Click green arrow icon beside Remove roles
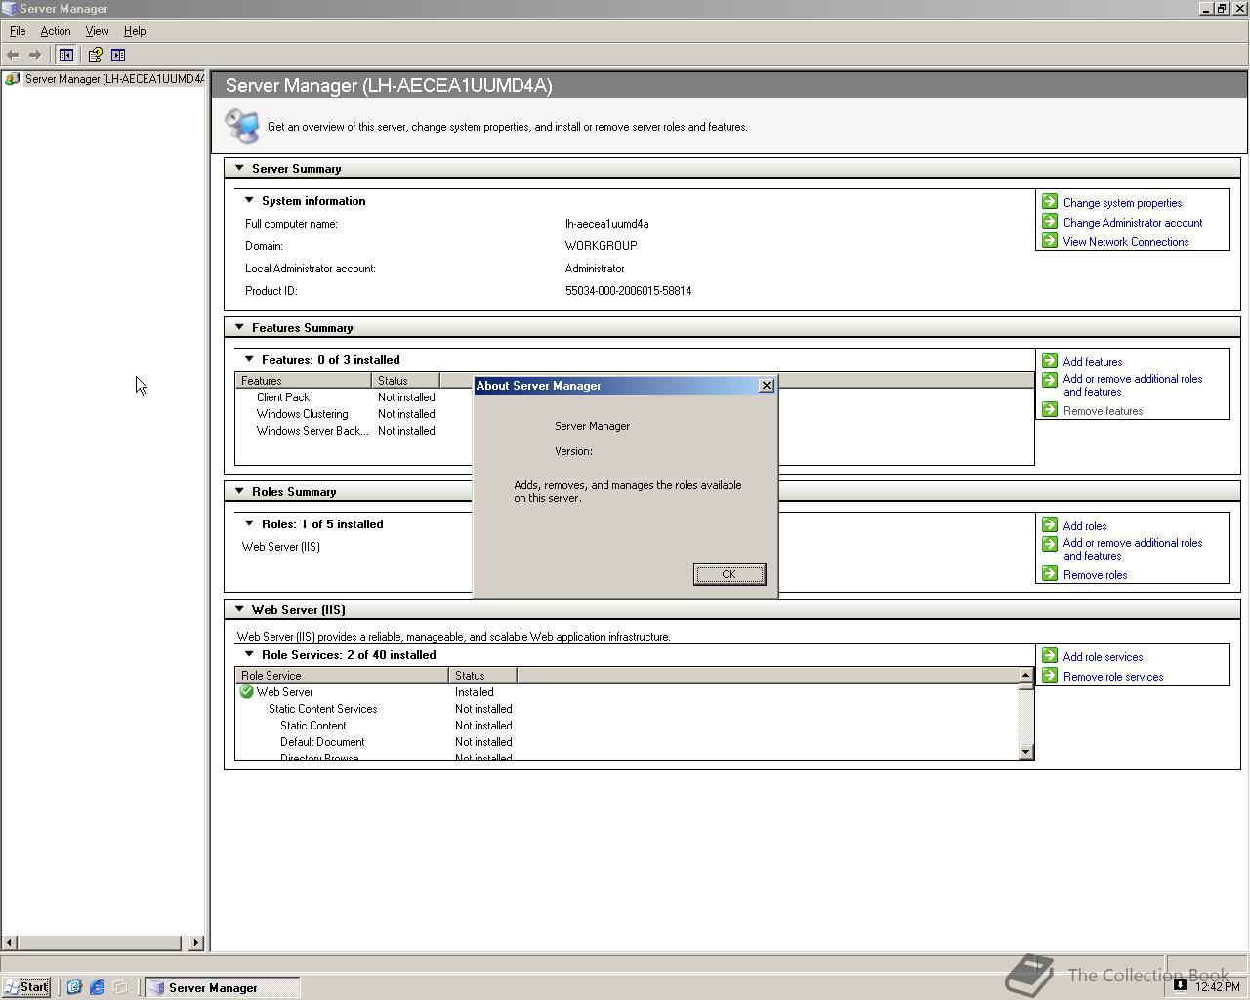Screen dimensions: 1250x1000 coord(1050,573)
